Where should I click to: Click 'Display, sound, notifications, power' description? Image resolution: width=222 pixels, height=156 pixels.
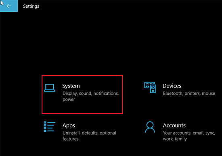[90, 96]
